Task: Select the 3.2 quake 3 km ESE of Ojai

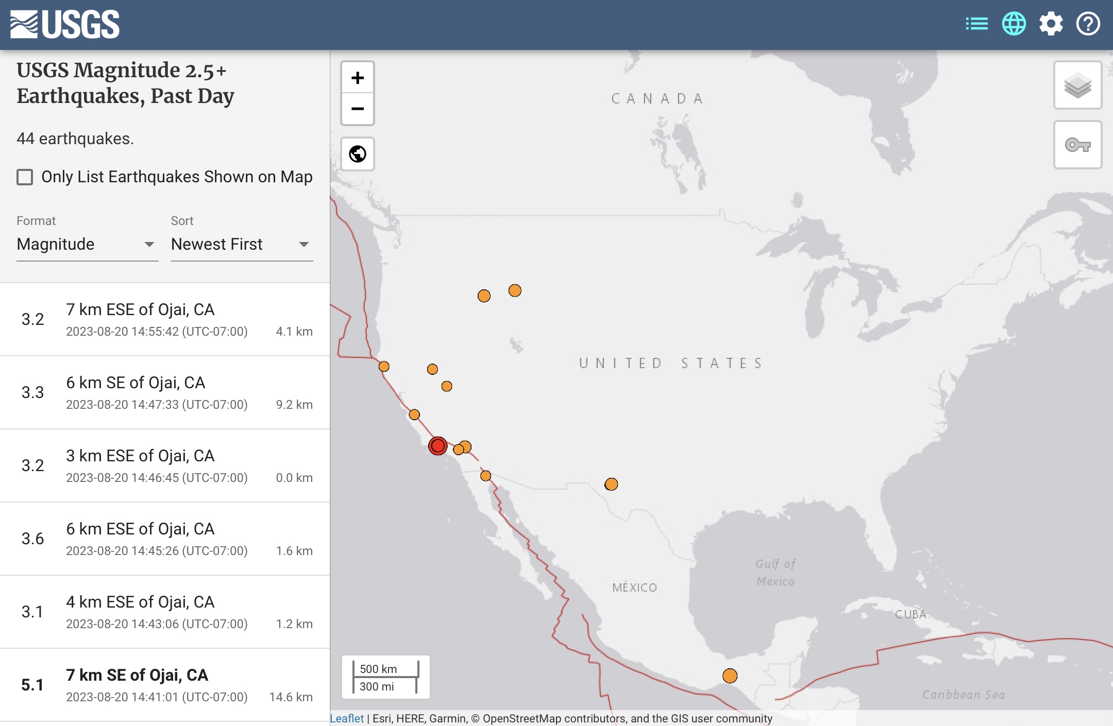Action: click(165, 465)
